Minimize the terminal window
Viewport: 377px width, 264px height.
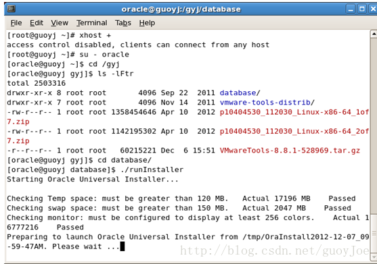pyautogui.click(x=351, y=9)
